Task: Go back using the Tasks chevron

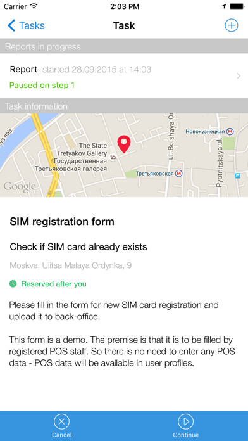Action: tap(11, 25)
